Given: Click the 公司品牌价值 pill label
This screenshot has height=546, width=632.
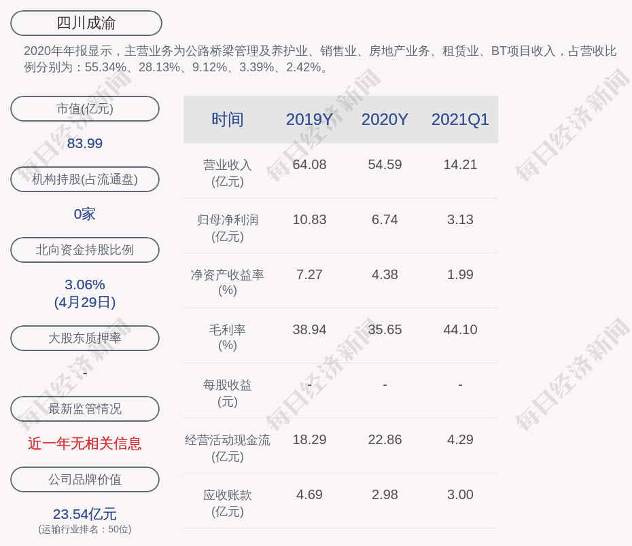Looking at the screenshot, I should [x=85, y=479].
